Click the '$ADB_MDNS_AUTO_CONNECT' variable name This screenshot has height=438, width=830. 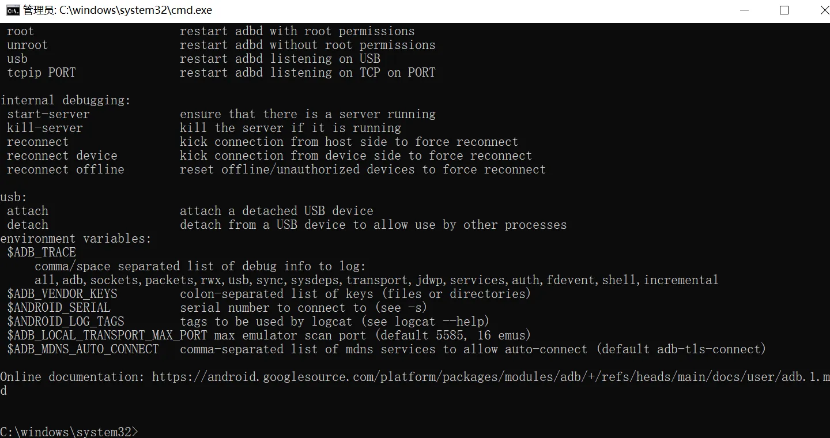point(83,349)
